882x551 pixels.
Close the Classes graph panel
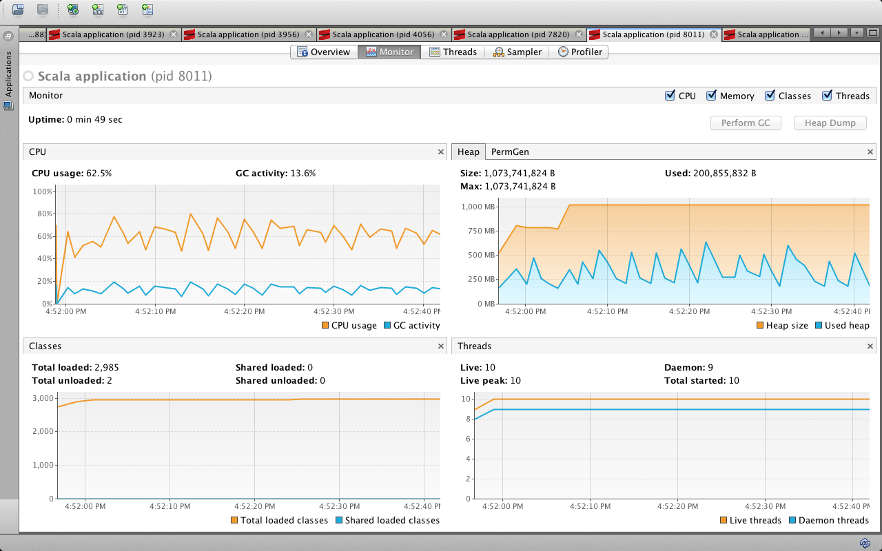click(x=441, y=346)
